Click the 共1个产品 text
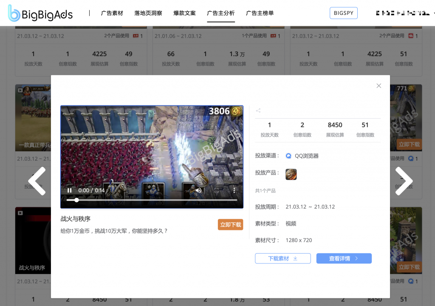Screen dimensions: 435x306 265,191
